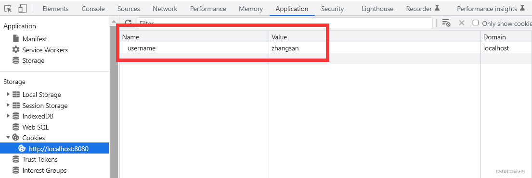Collapse the Cookies tree node

coord(8,137)
